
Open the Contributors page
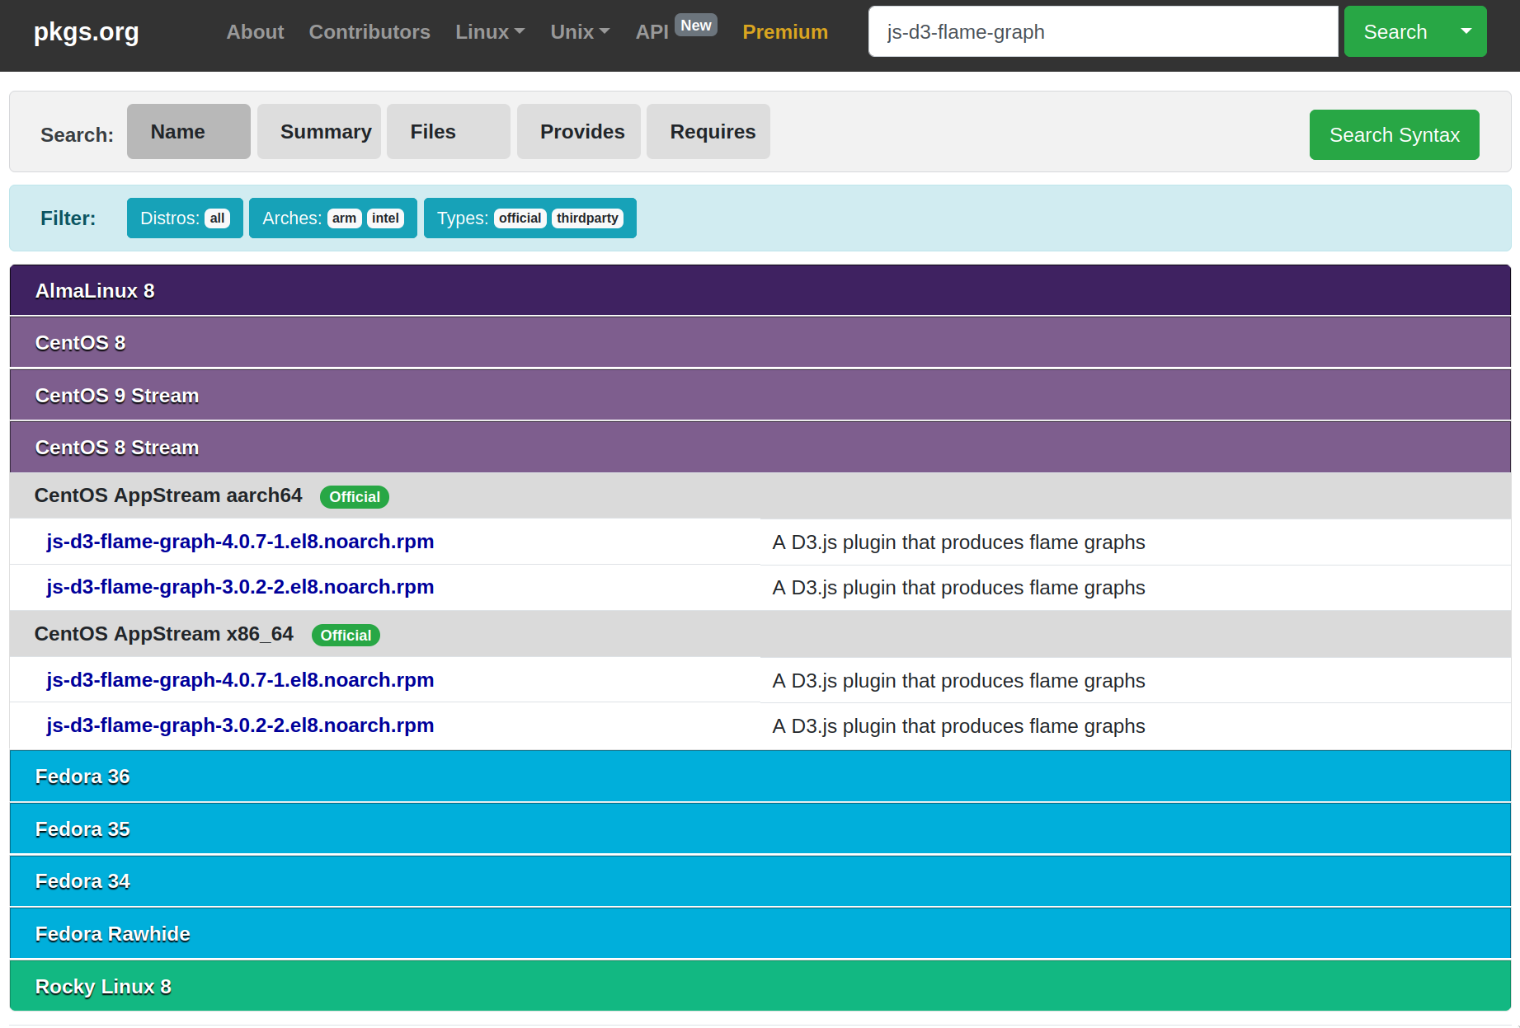pyautogui.click(x=369, y=32)
